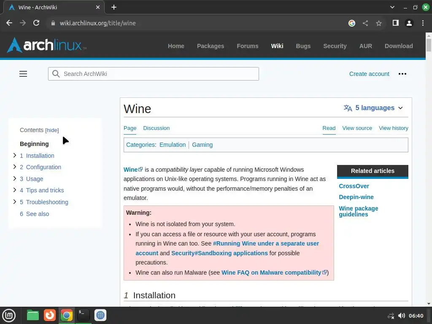Select the View history tab
The width and height of the screenshot is (432, 324).
tap(394, 128)
